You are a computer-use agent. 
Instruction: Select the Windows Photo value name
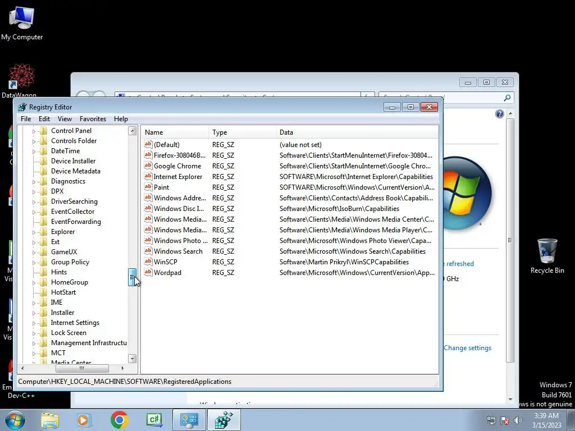[x=181, y=241]
